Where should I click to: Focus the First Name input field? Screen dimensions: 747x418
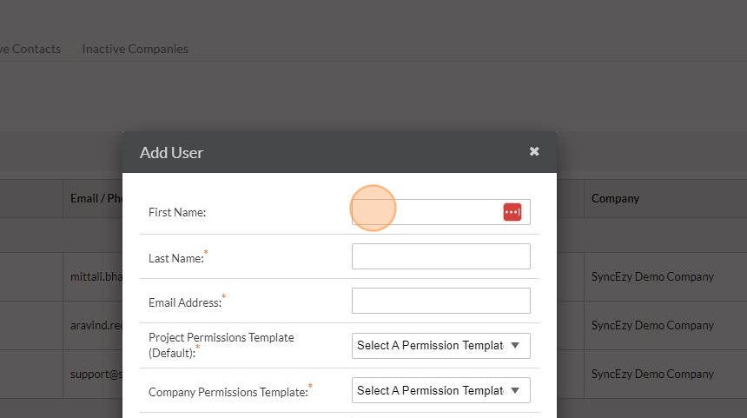[x=440, y=212]
